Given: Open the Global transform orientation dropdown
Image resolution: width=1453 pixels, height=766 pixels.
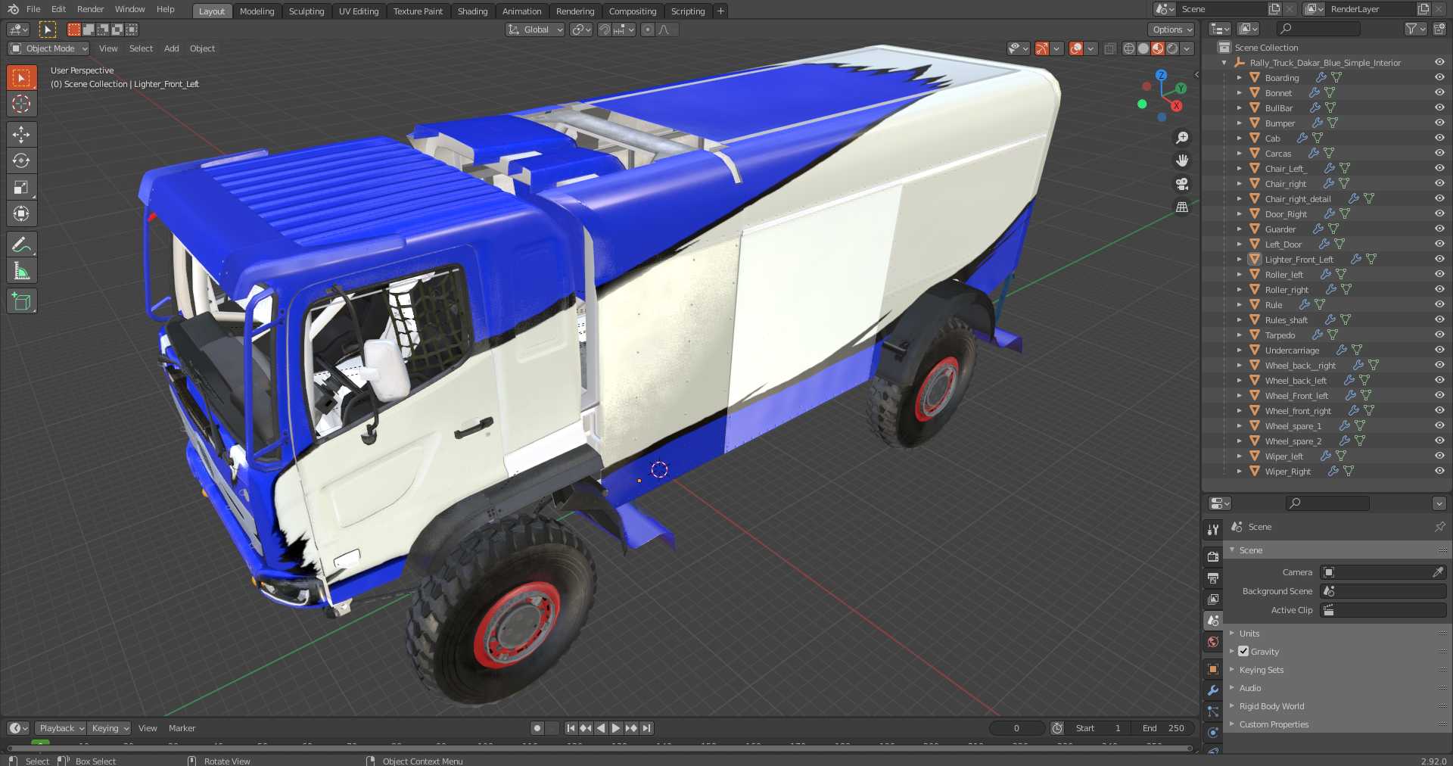Looking at the screenshot, I should 535,30.
